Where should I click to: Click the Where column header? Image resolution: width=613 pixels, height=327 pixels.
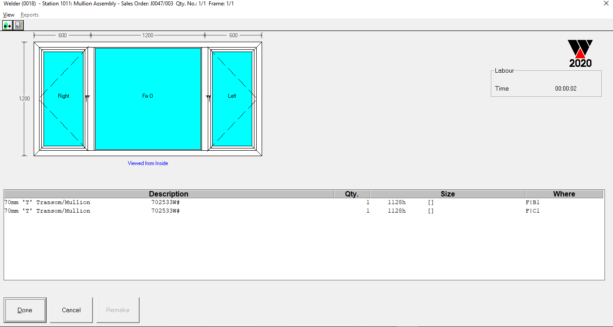[564, 194]
